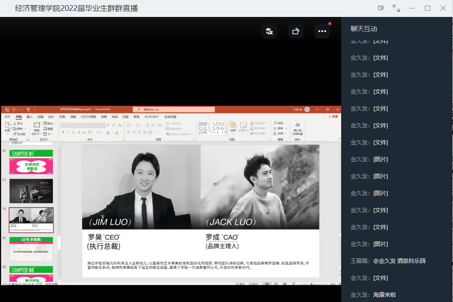Viewport: 453px width, 302px height.
Task: Select the CHAPTER 07 slide thumbnail
Action: [x=31, y=162]
